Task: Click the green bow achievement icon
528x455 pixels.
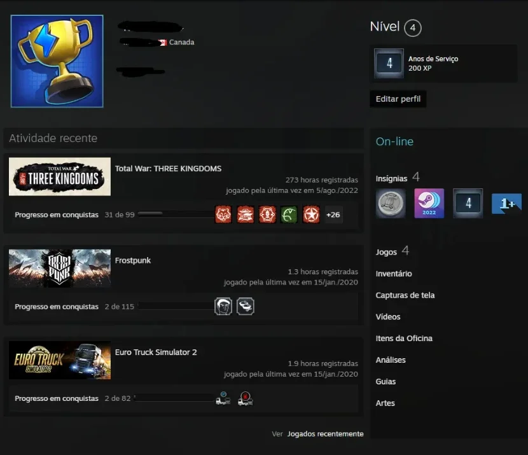Action: click(289, 214)
